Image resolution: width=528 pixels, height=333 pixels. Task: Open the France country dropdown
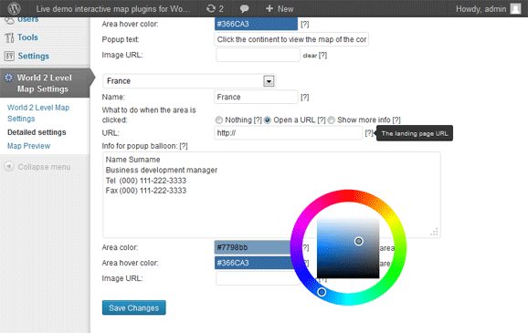[189, 81]
